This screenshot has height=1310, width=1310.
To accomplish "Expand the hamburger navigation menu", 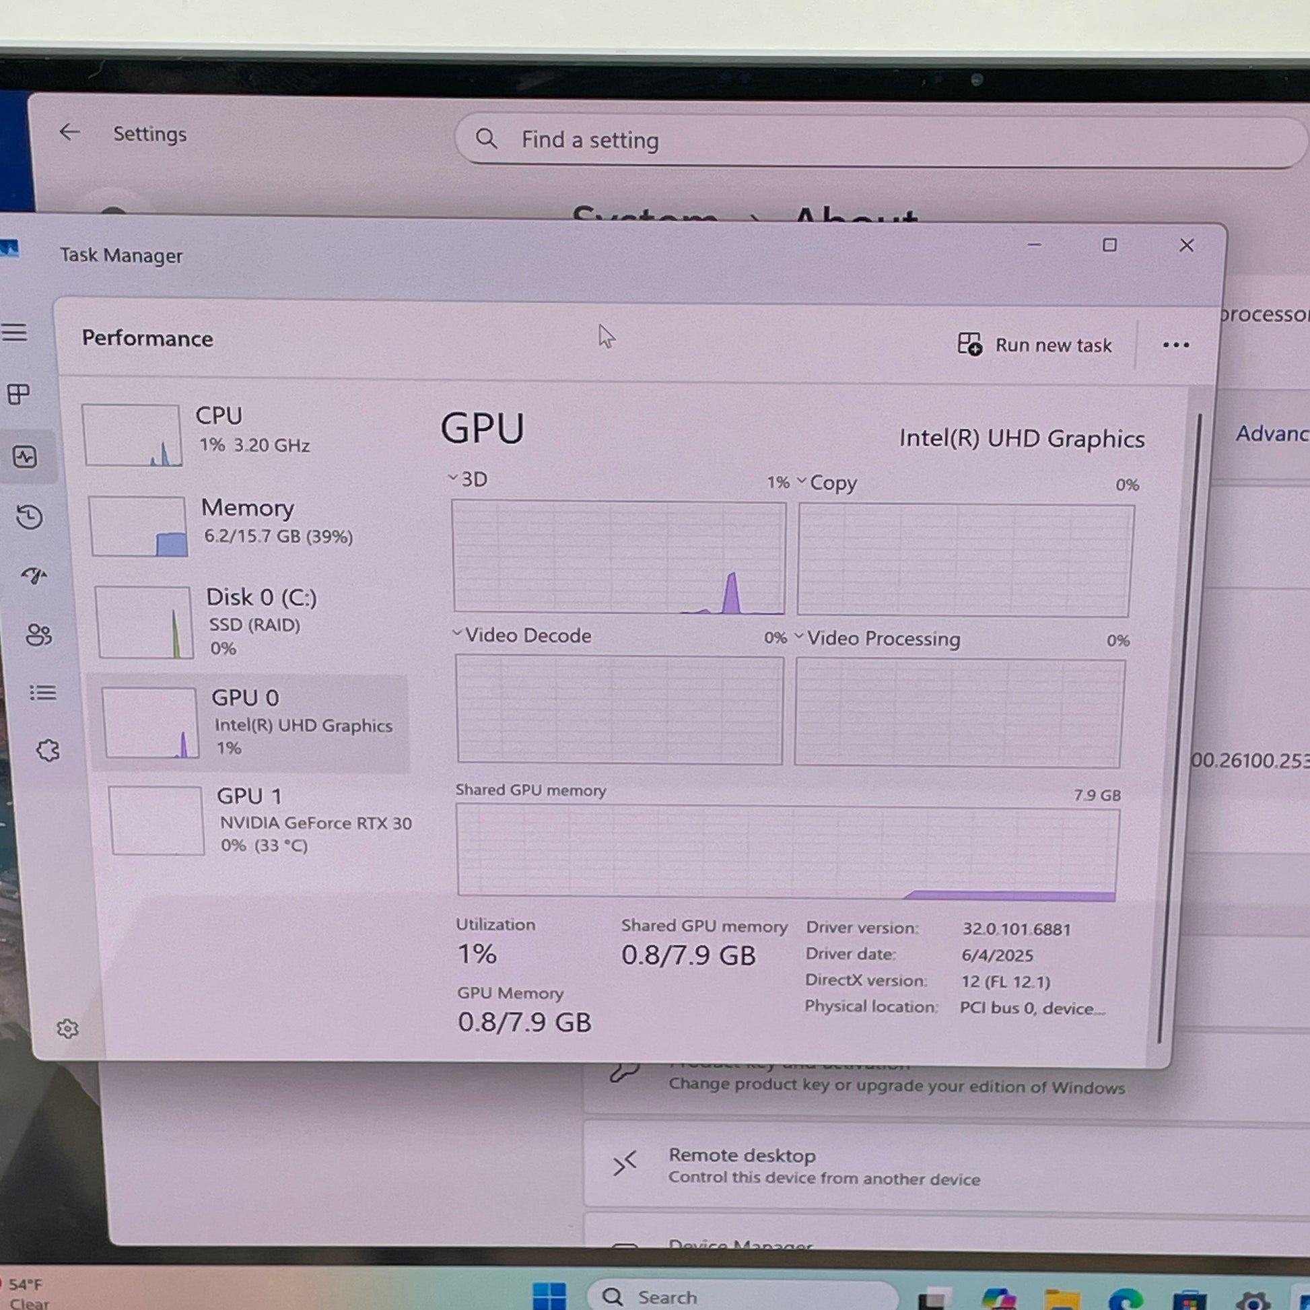I will (14, 333).
